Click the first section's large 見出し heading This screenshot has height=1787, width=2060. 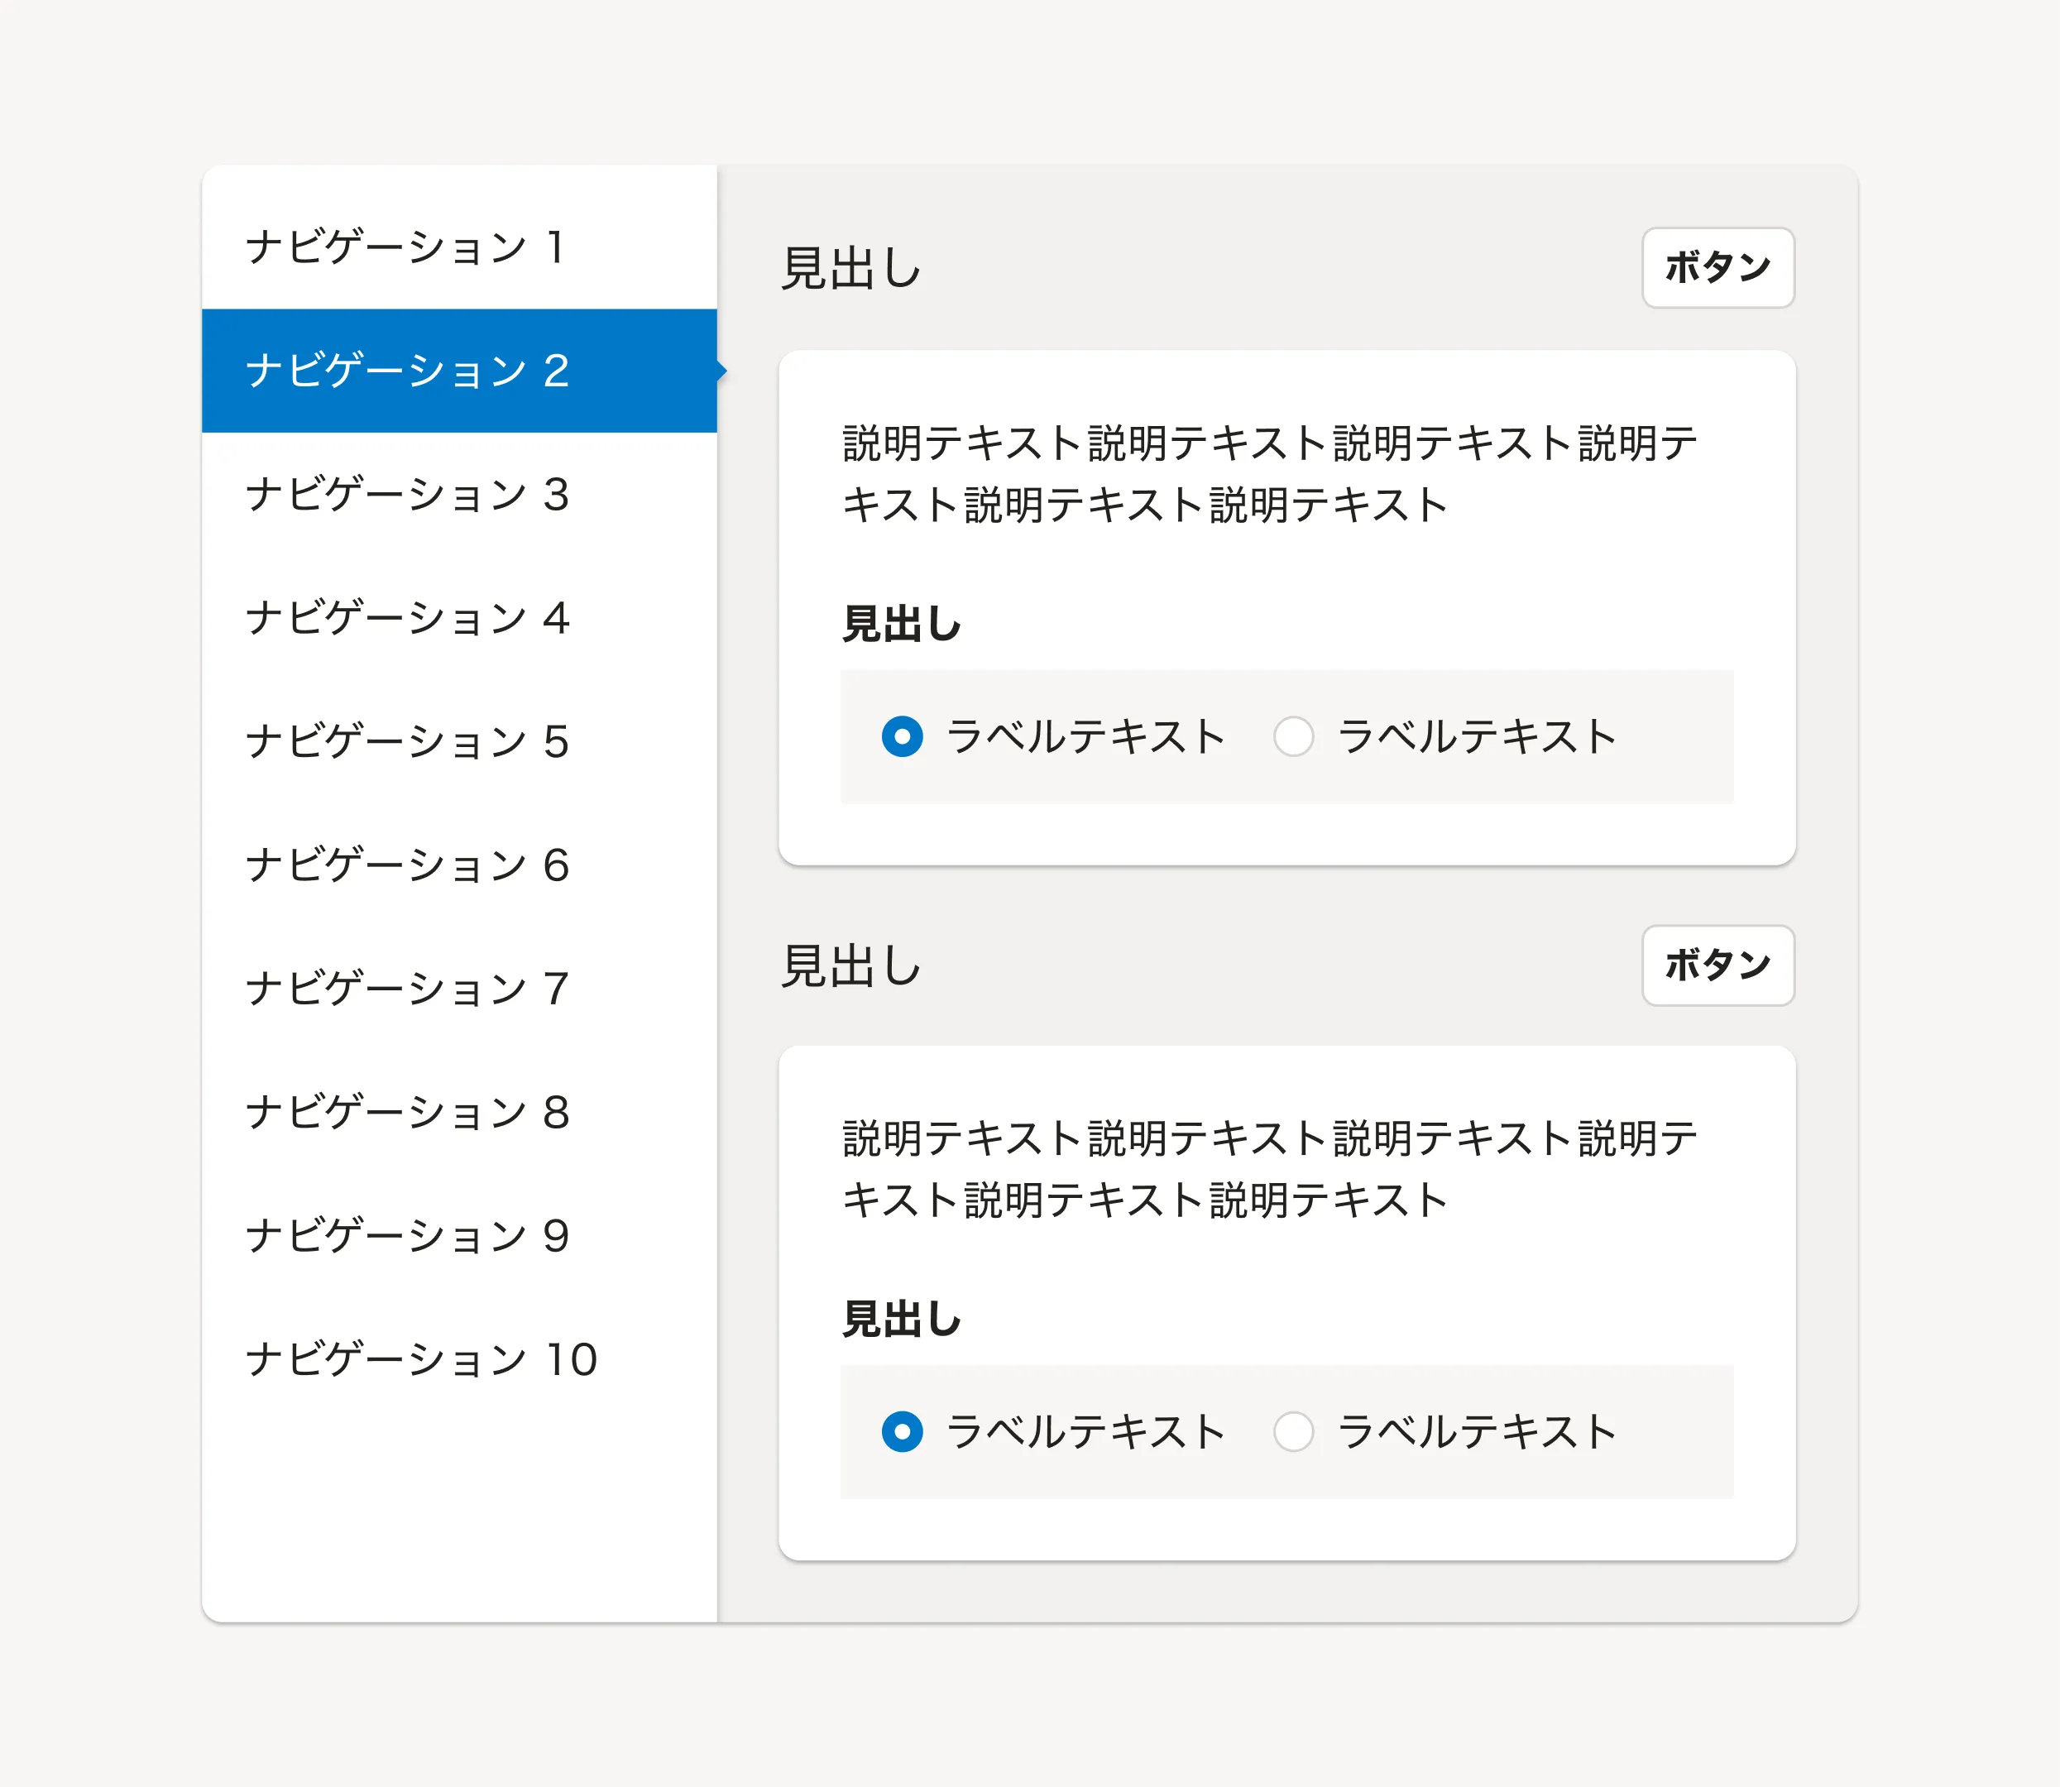pos(850,269)
